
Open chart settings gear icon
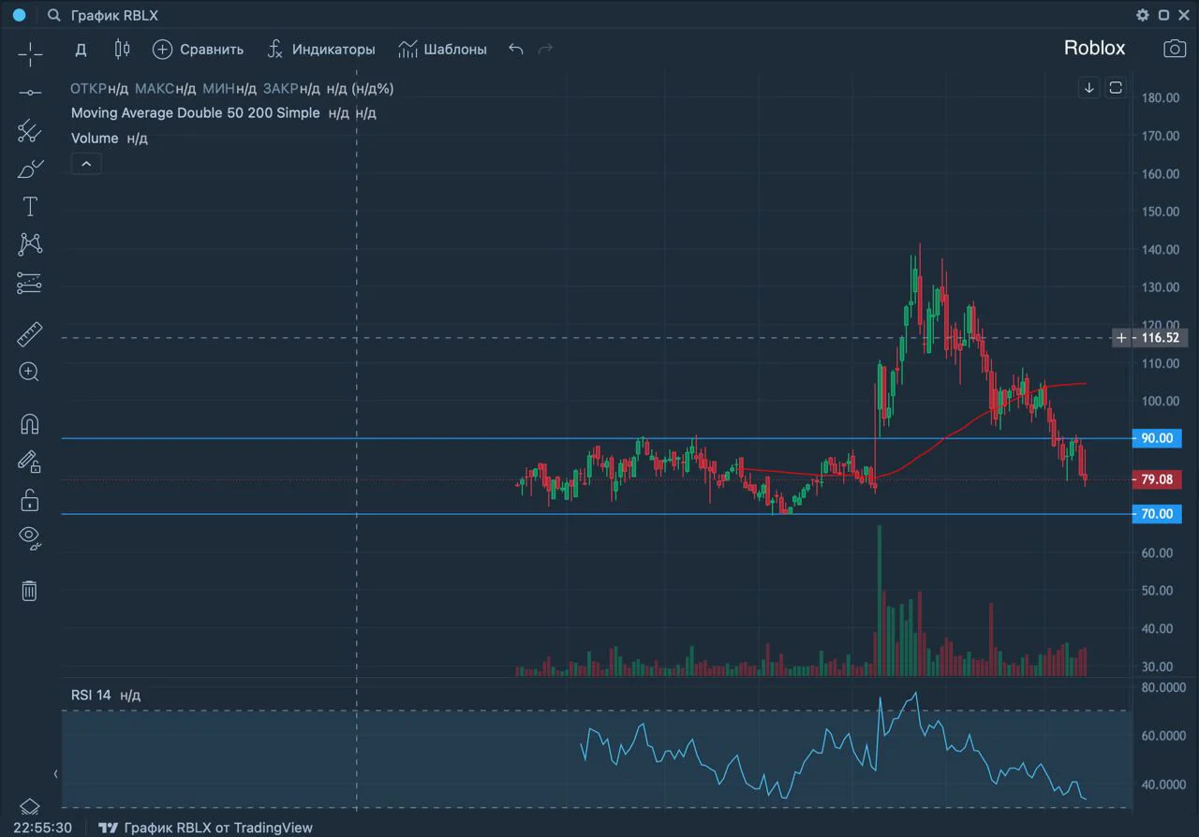pos(1142,15)
